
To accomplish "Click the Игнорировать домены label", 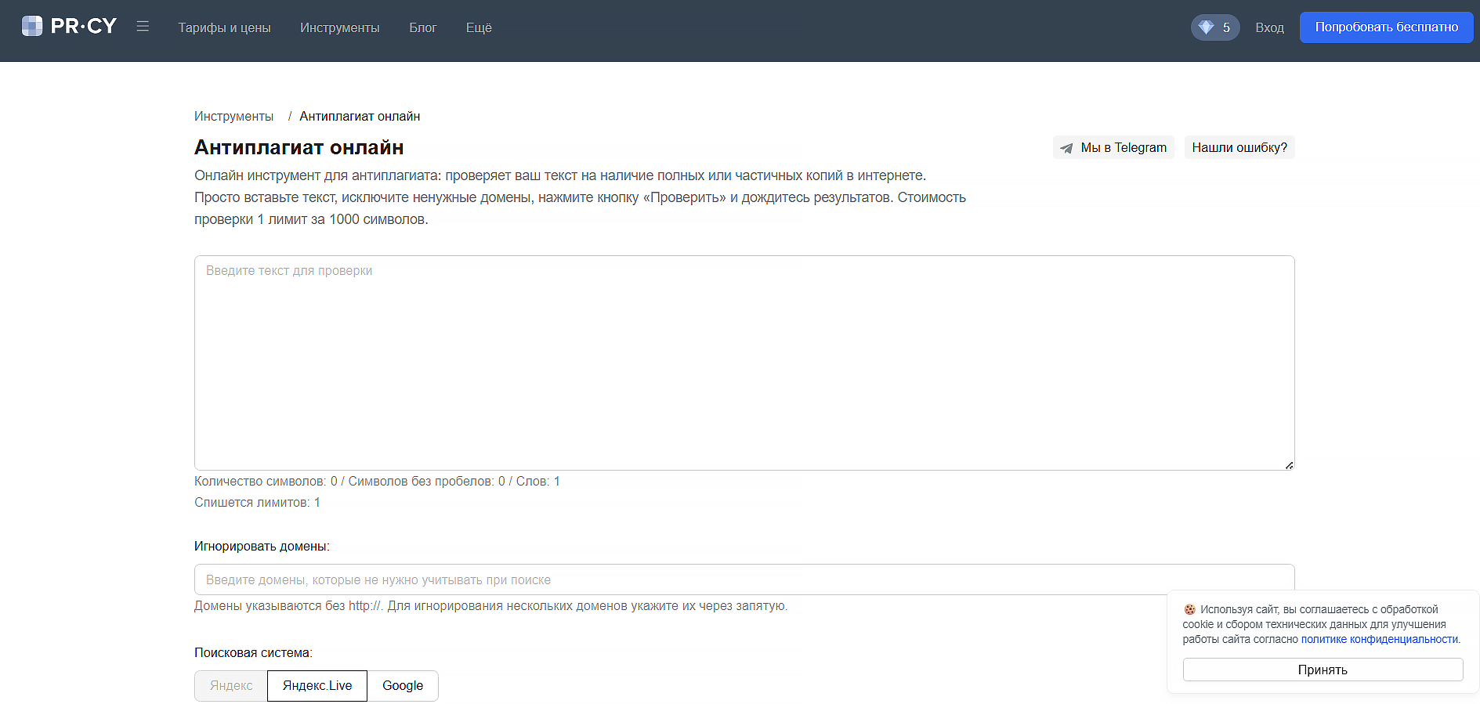I will pos(262,546).
